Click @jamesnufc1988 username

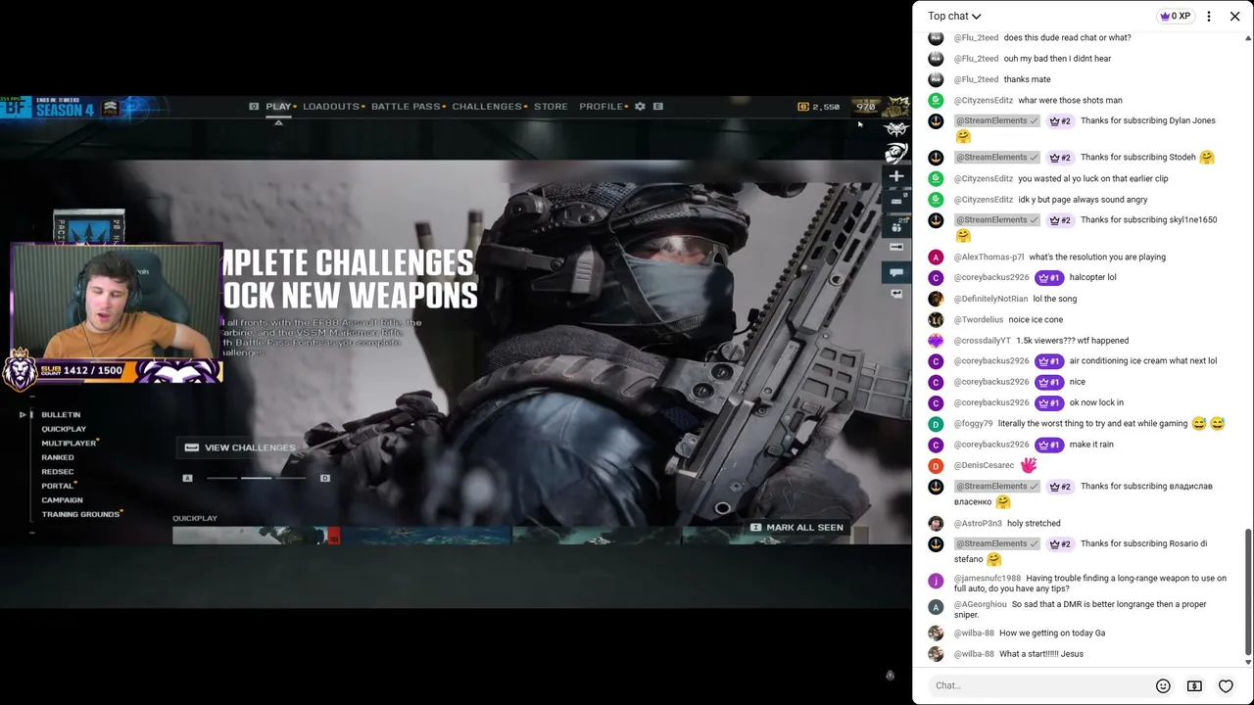pos(987,579)
